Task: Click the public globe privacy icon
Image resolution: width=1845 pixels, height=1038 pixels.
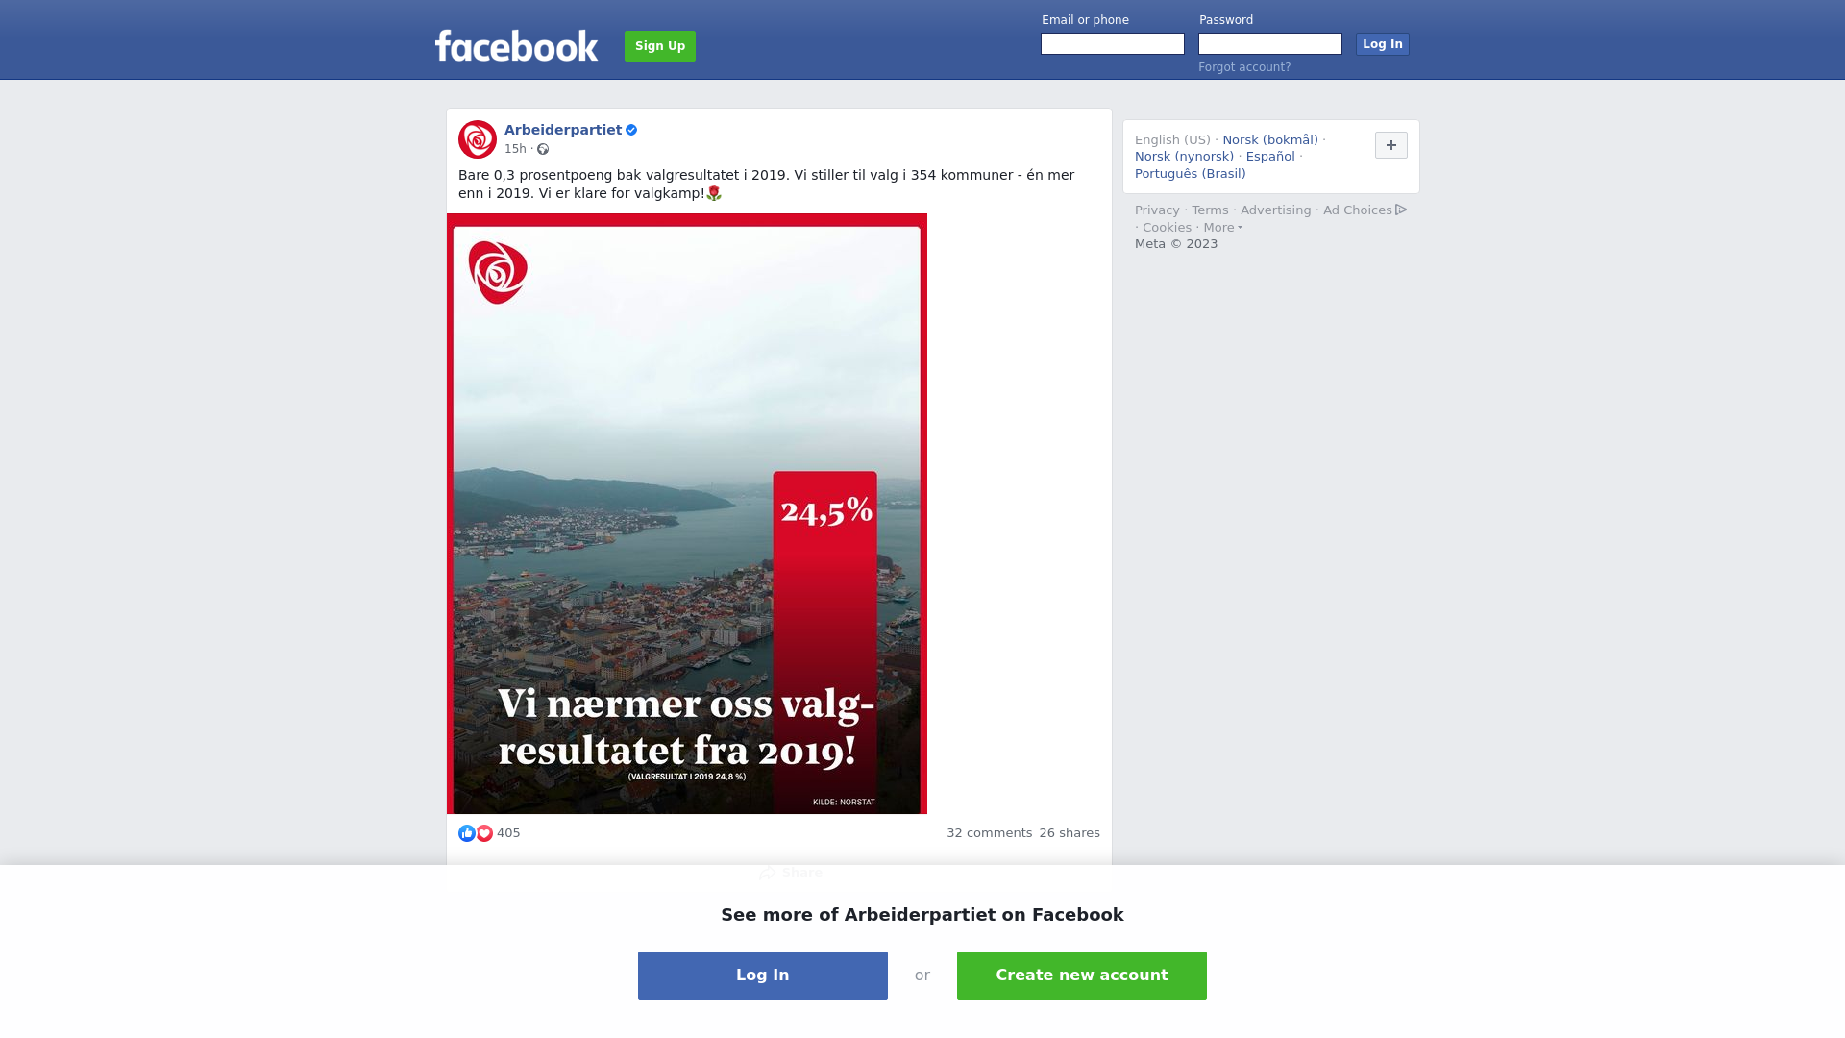Action: [x=543, y=149]
